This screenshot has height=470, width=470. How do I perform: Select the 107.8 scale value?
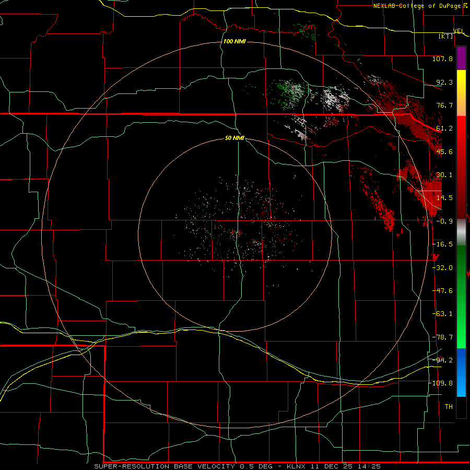pos(442,58)
